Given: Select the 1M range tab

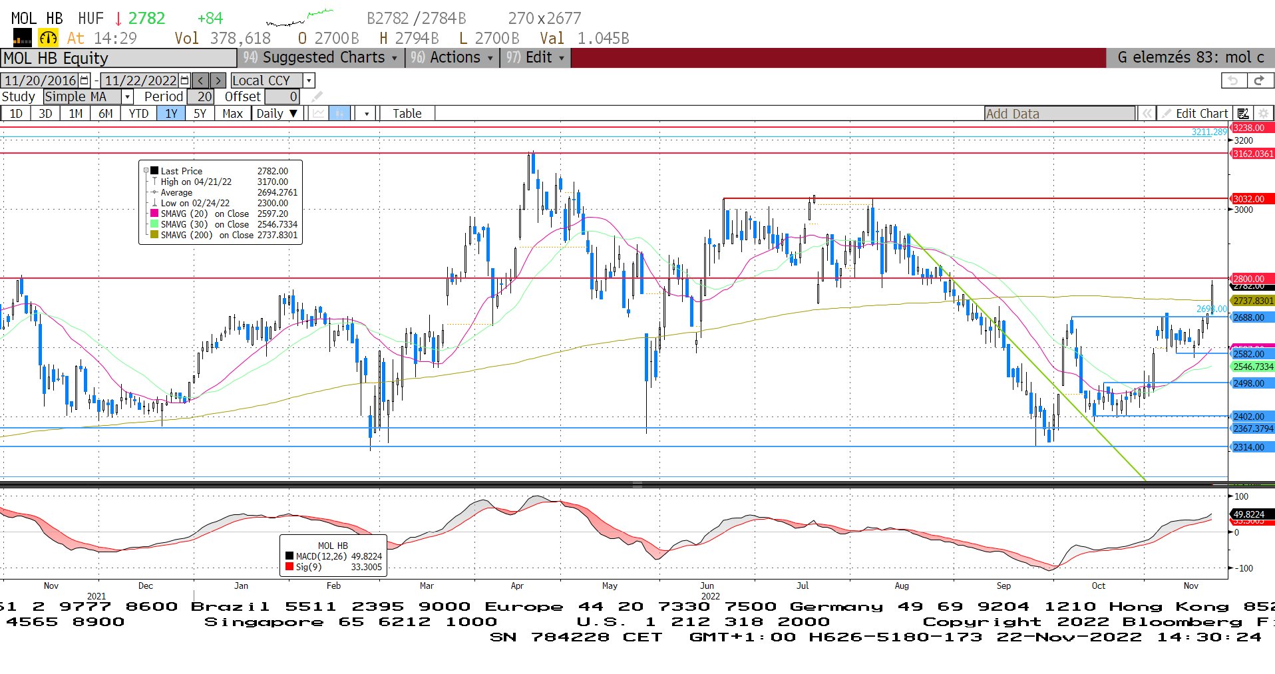Looking at the screenshot, I should (x=76, y=114).
